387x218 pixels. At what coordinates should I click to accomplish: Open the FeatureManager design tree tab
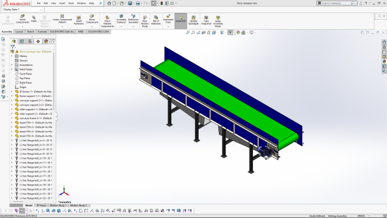click(14, 41)
